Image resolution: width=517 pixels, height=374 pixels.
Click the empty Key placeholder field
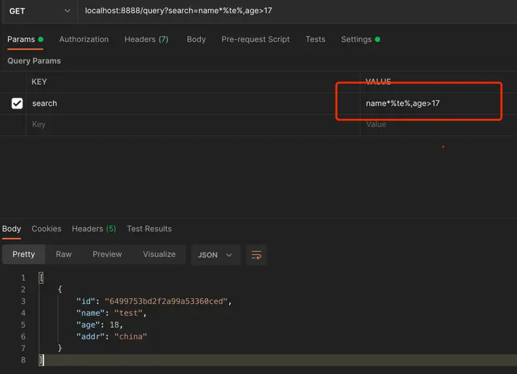(x=190, y=124)
